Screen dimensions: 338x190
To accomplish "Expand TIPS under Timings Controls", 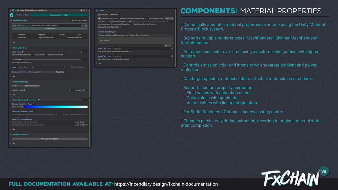I will (x=13, y=76).
